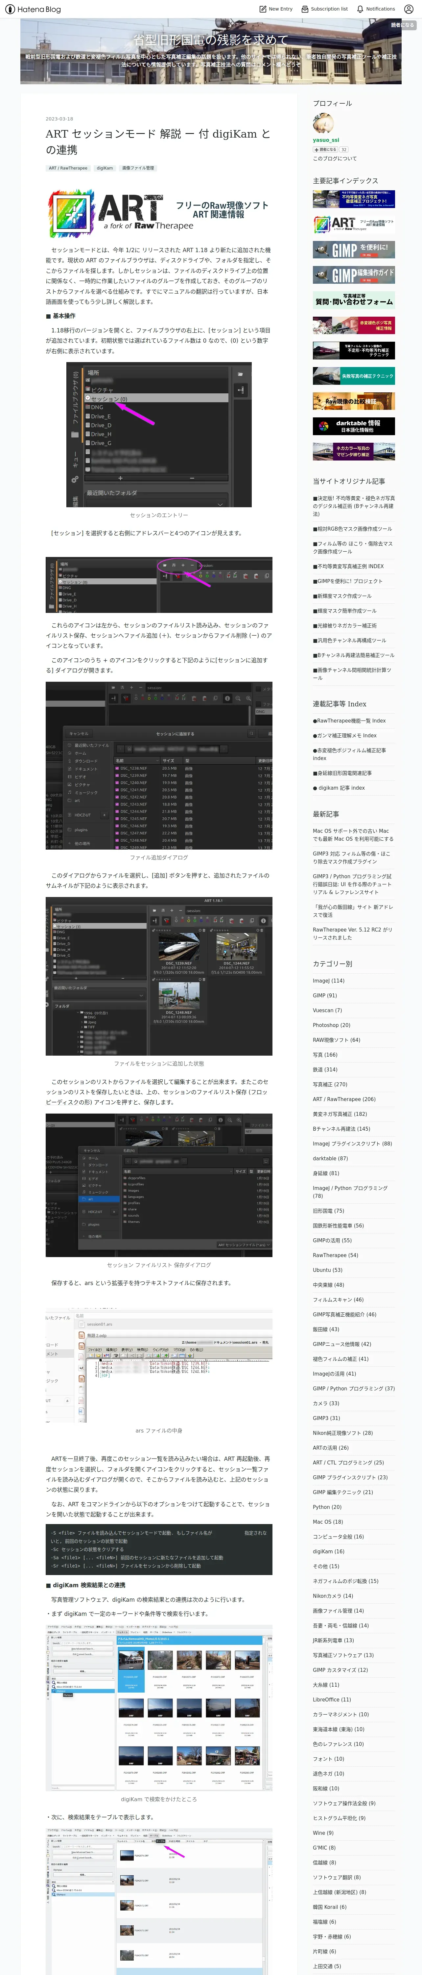The image size is (422, 1975).
Task: Open the GIMP 編集操作ガイド banner
Action: tap(354, 275)
